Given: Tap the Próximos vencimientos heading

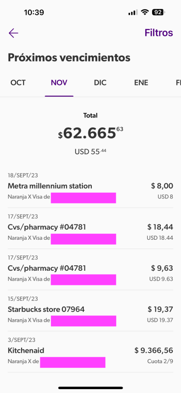Looking at the screenshot, I should click(x=69, y=57).
